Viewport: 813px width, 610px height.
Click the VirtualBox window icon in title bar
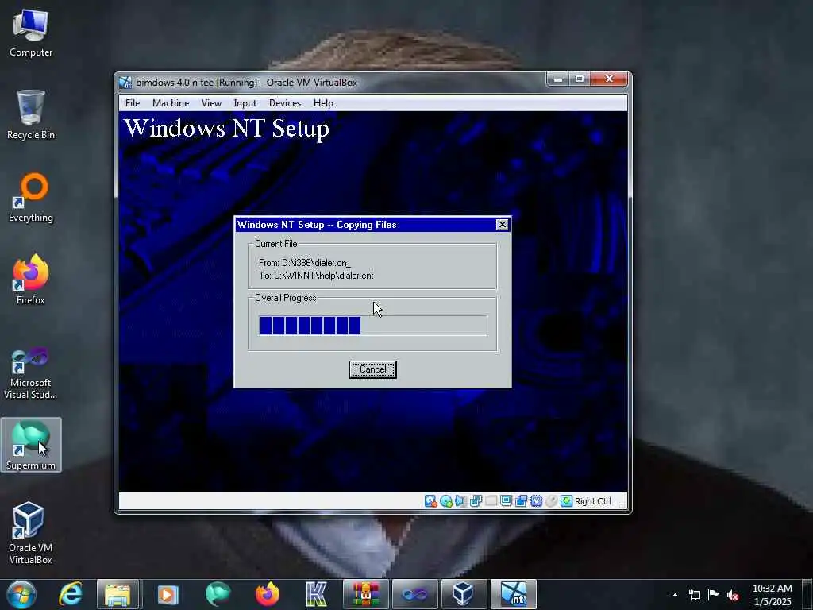[x=125, y=83]
